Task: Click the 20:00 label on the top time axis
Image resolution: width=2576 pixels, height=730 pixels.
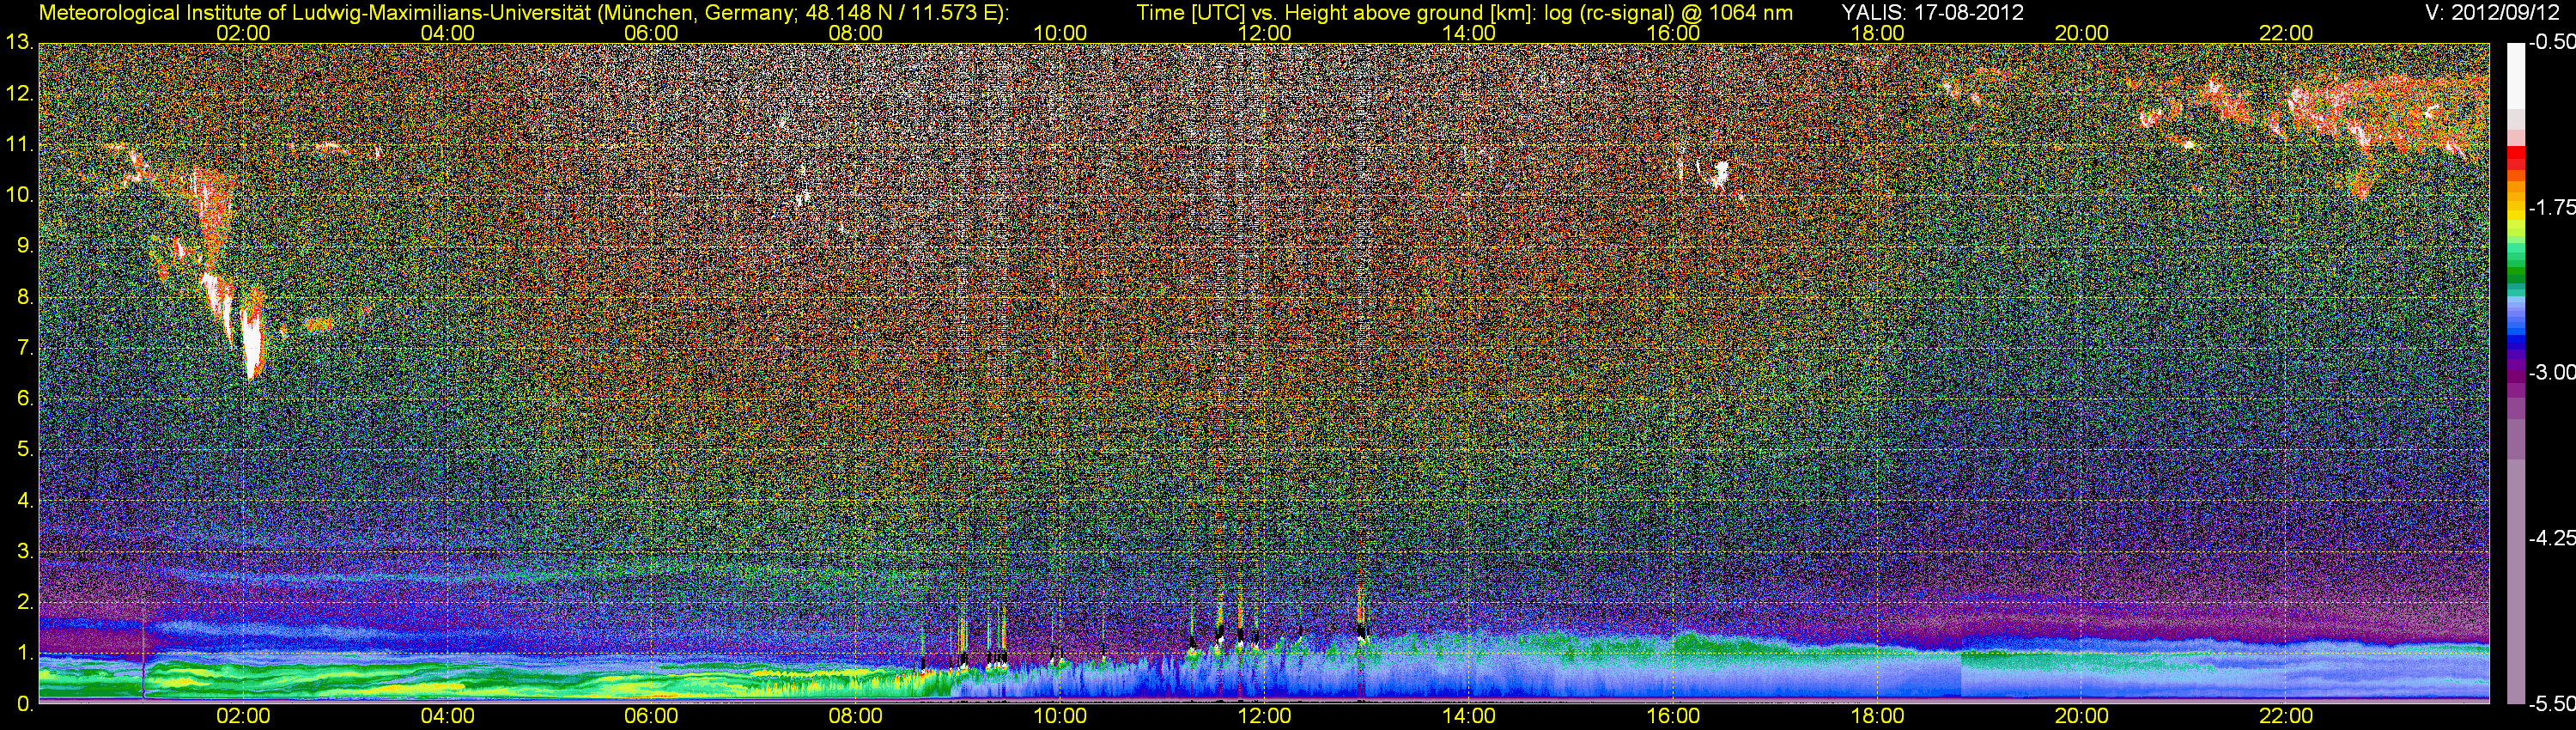Action: coord(2082,33)
